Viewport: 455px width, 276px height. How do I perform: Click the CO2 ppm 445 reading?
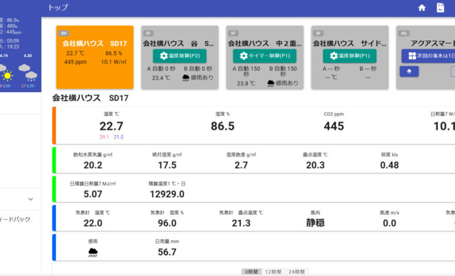[333, 125]
